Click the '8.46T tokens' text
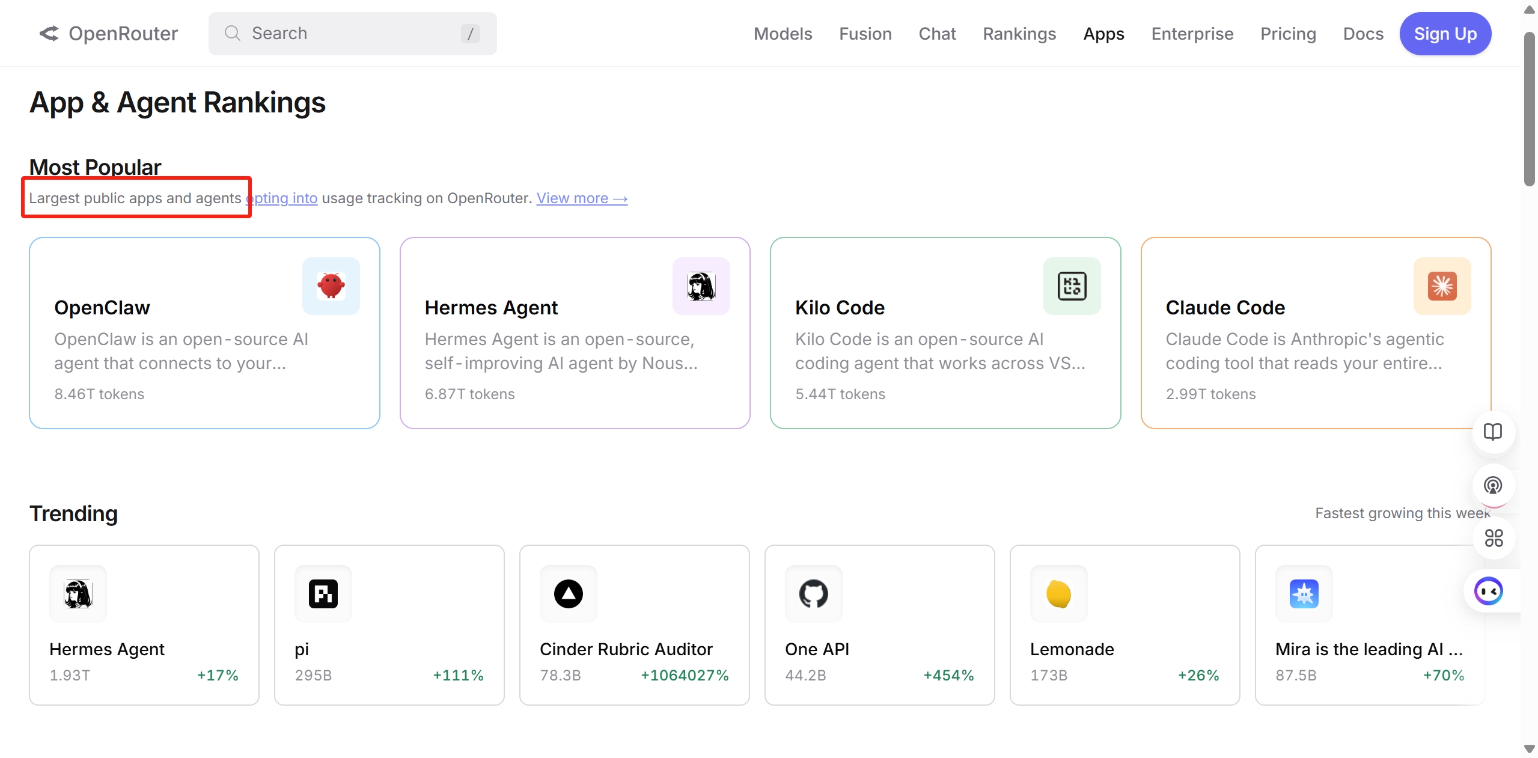The height and width of the screenshot is (758, 1538). (99, 394)
